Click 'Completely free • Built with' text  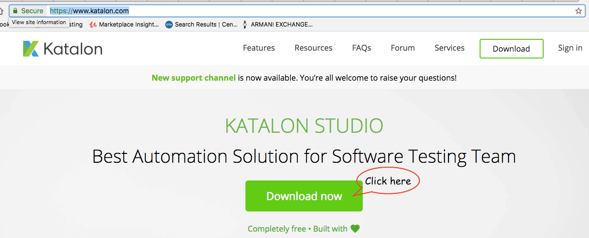(x=298, y=229)
